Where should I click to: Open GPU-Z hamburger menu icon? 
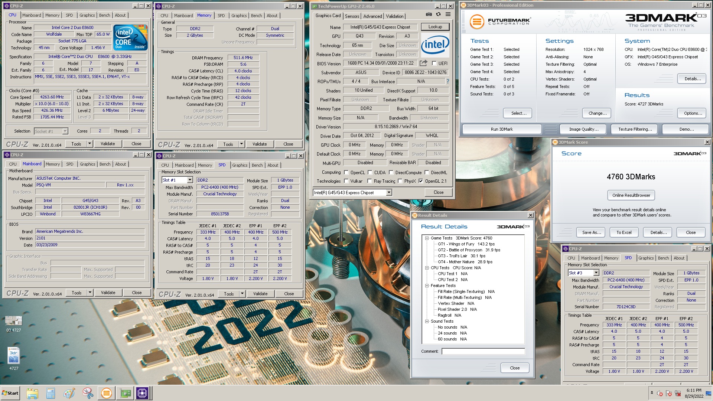coord(448,14)
